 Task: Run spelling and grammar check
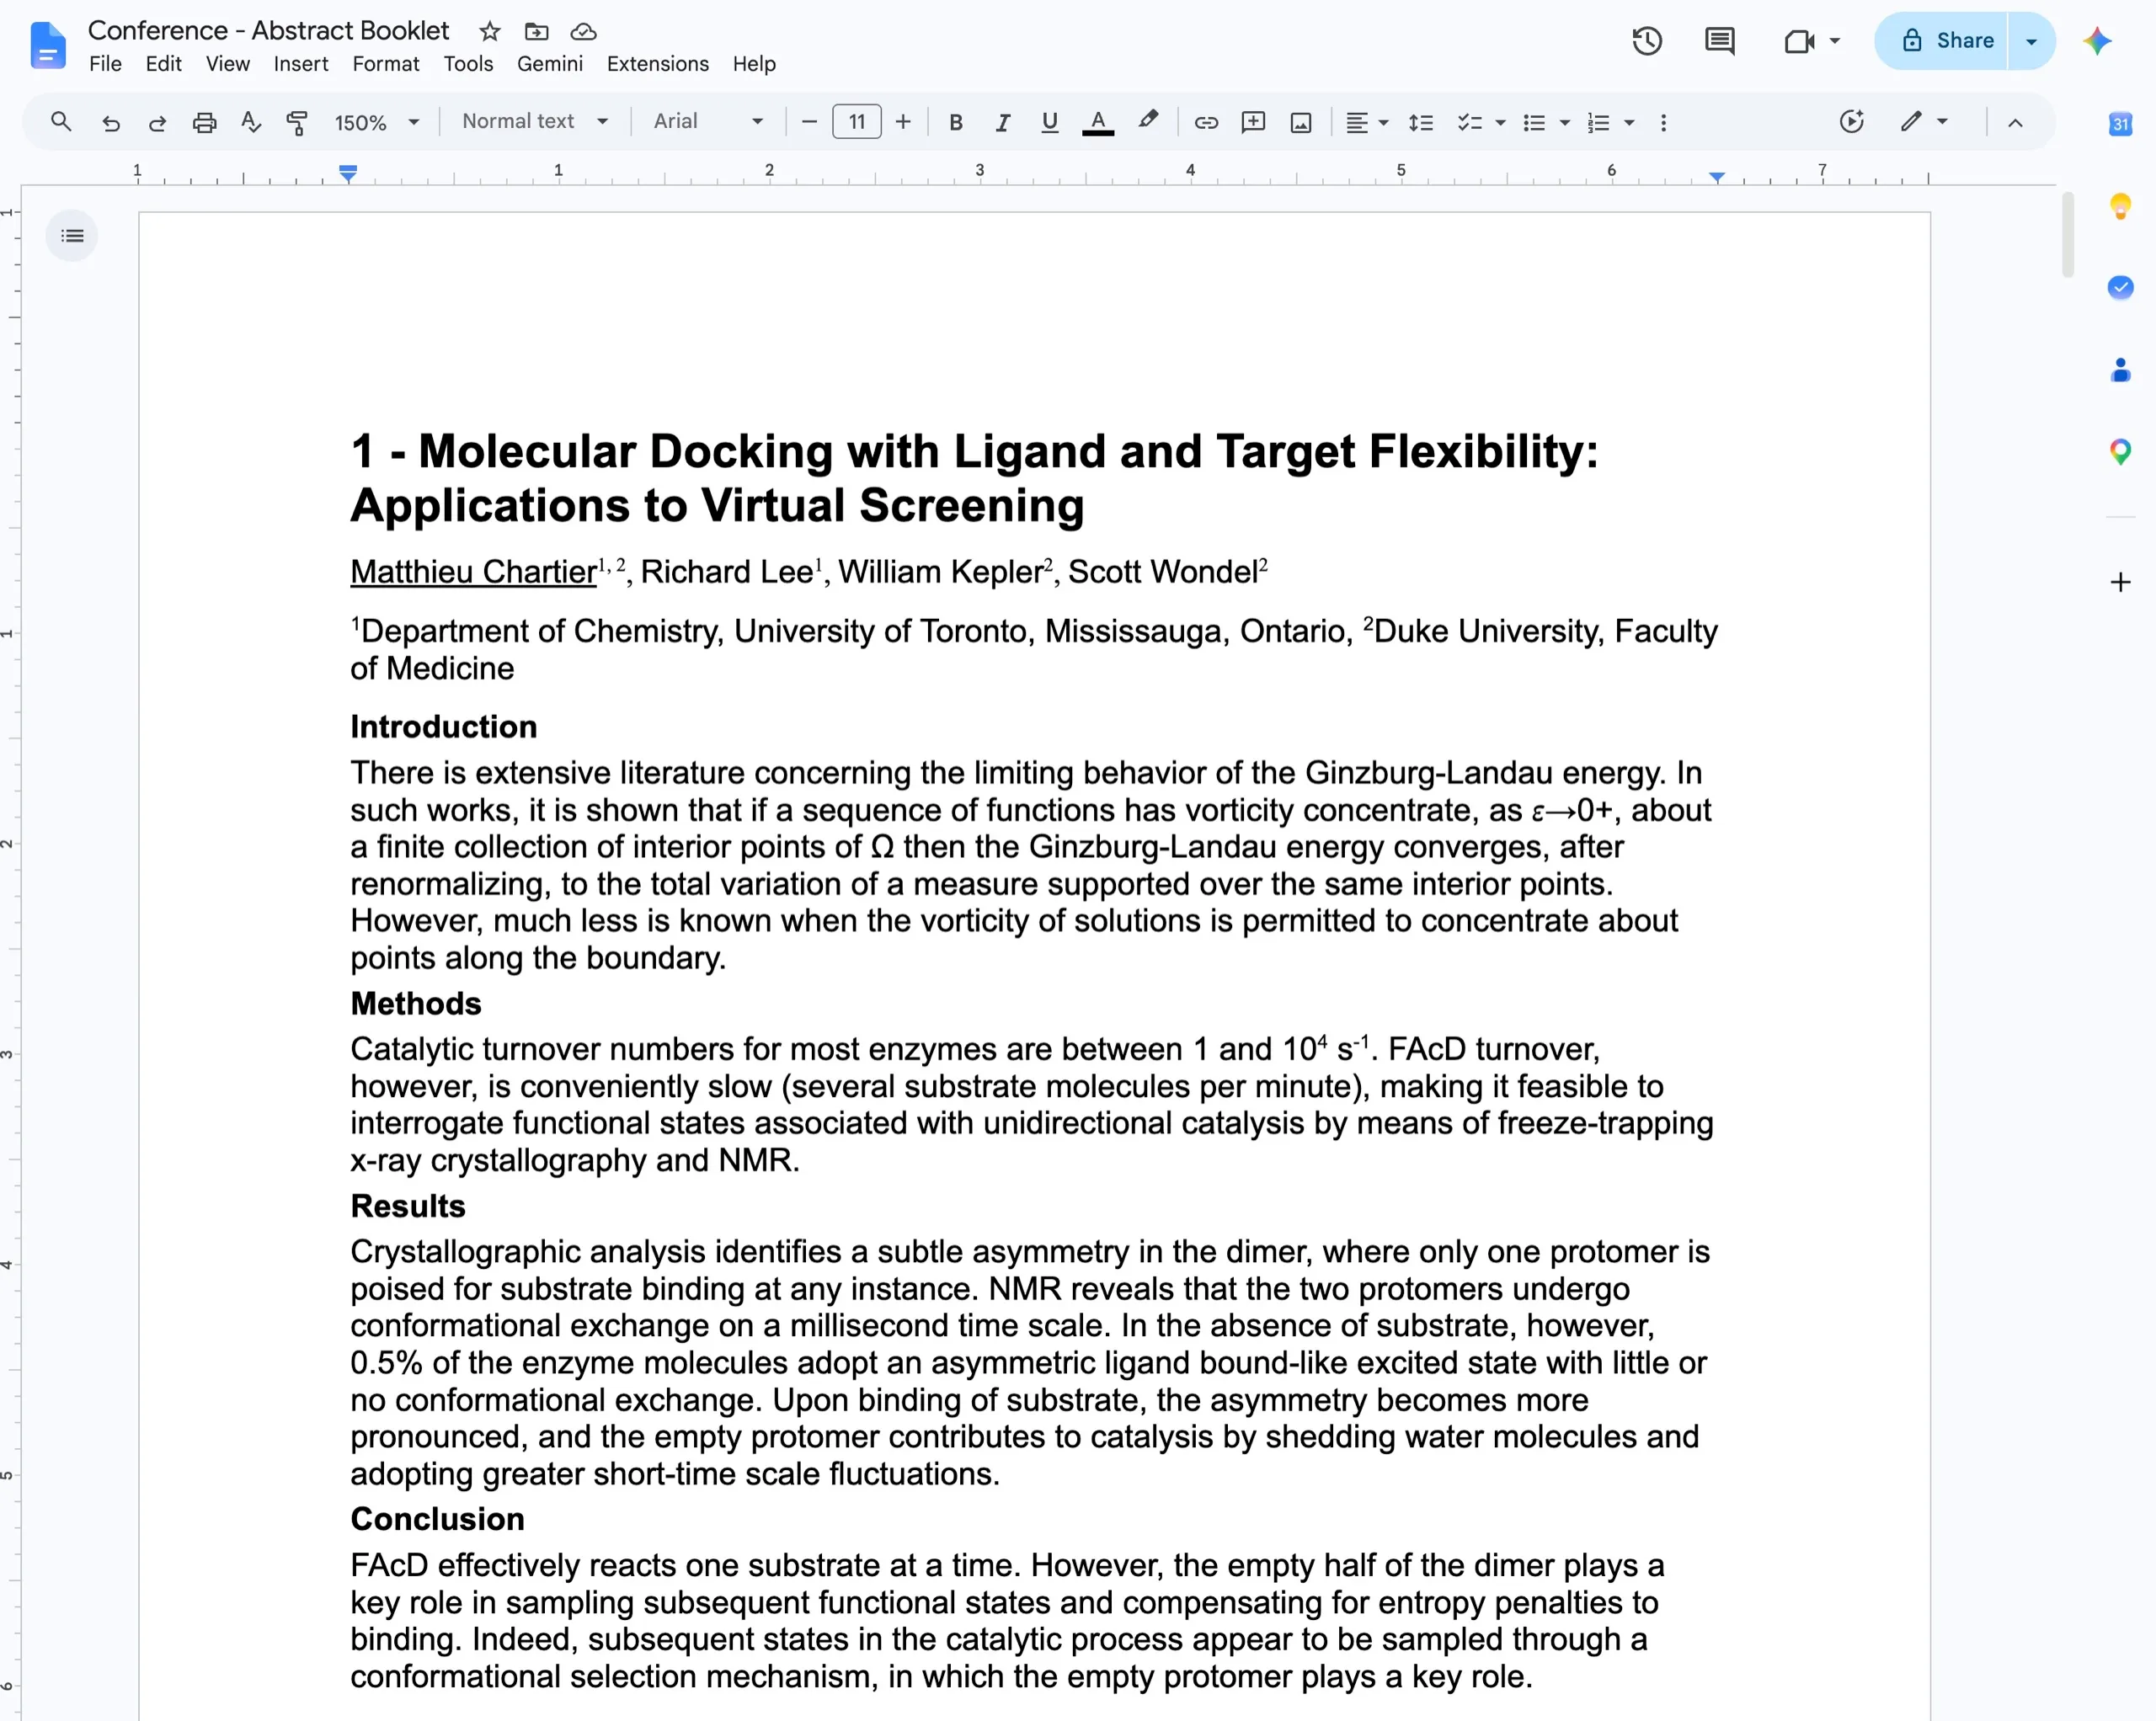[x=251, y=122]
